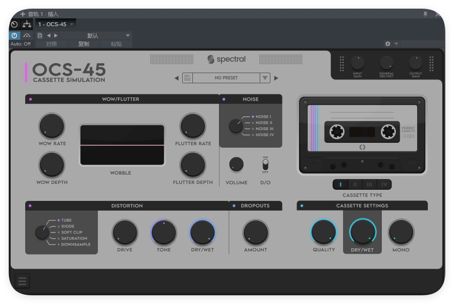Image resolution: width=454 pixels, height=304 pixels.
Task: Select cassette type IV
Action: click(x=384, y=184)
